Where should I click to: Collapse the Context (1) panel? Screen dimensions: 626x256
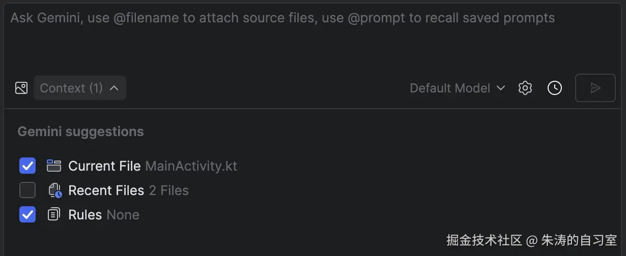[x=79, y=88]
